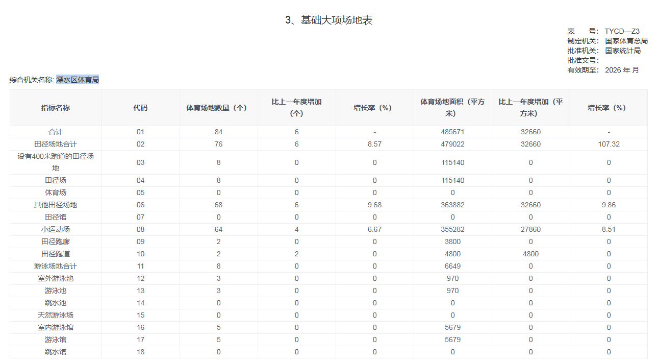Click the 天然游泳场 row label
Image resolution: width=658 pixels, height=362 pixels.
[x=56, y=315]
